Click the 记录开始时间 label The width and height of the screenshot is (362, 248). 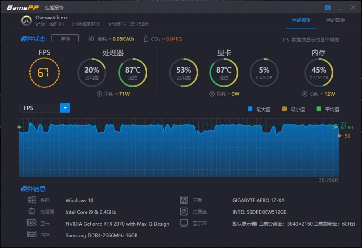coord(50,24)
